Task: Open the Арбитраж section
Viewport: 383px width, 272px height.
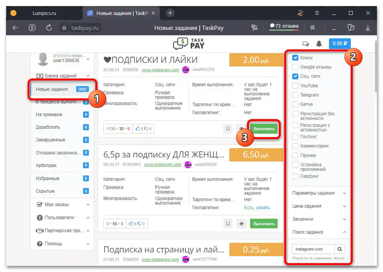Action: (62, 165)
